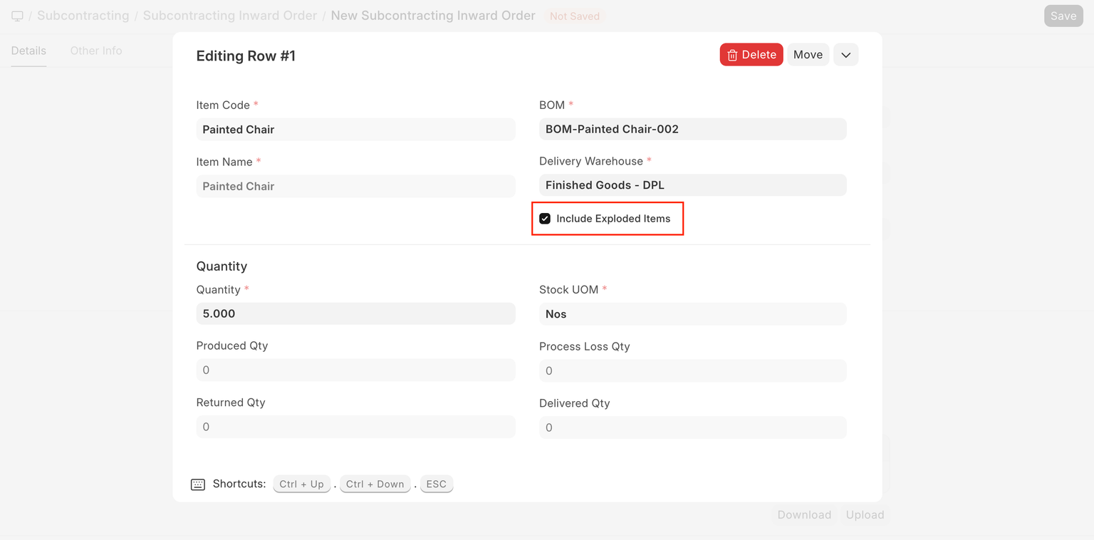Open Subcontracting Inward Order breadcrumb
Viewport: 1094px width, 540px height.
click(x=229, y=16)
